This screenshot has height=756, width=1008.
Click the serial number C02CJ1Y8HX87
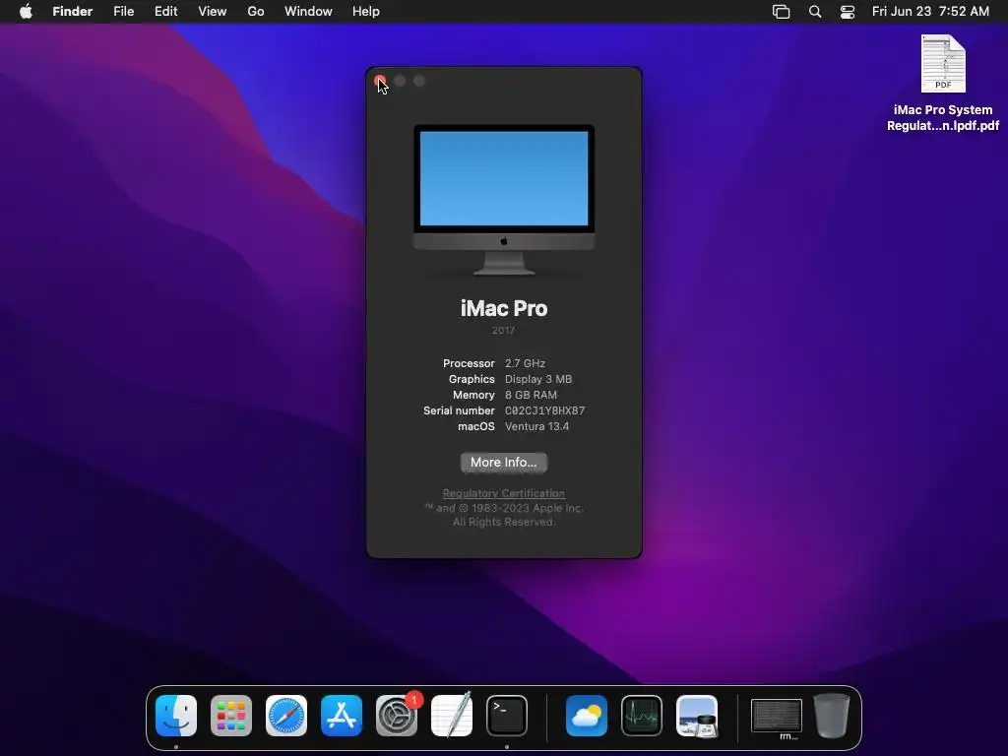click(x=544, y=410)
